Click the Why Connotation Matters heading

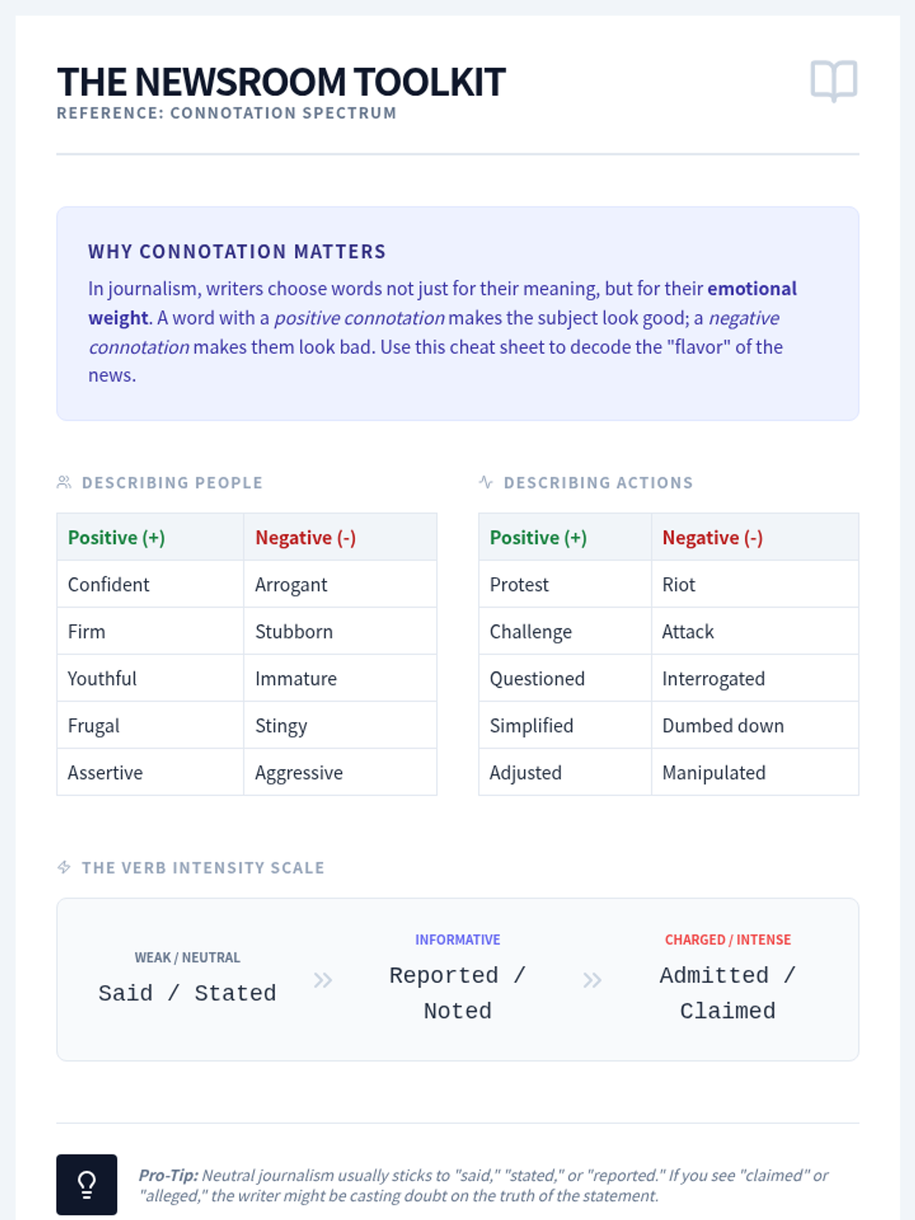236,252
